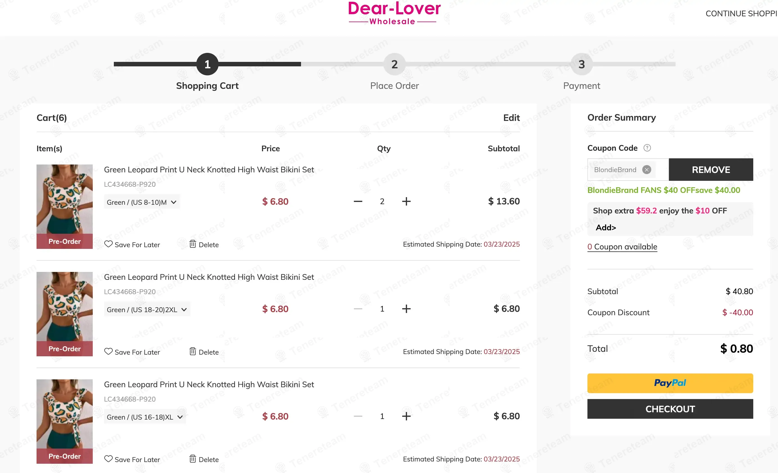Image resolution: width=778 pixels, height=473 pixels.
Task: Click heart icon on the XL bikini row
Action: tap(108, 459)
